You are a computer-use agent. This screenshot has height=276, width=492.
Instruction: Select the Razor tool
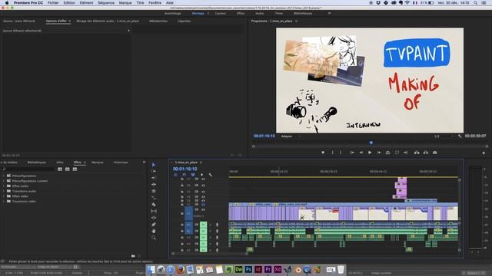154,205
